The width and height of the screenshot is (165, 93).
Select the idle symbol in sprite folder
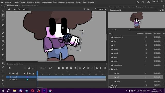click(118, 73)
